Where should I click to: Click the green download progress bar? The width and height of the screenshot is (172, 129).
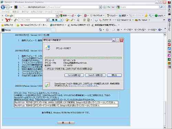(x=83, y=58)
